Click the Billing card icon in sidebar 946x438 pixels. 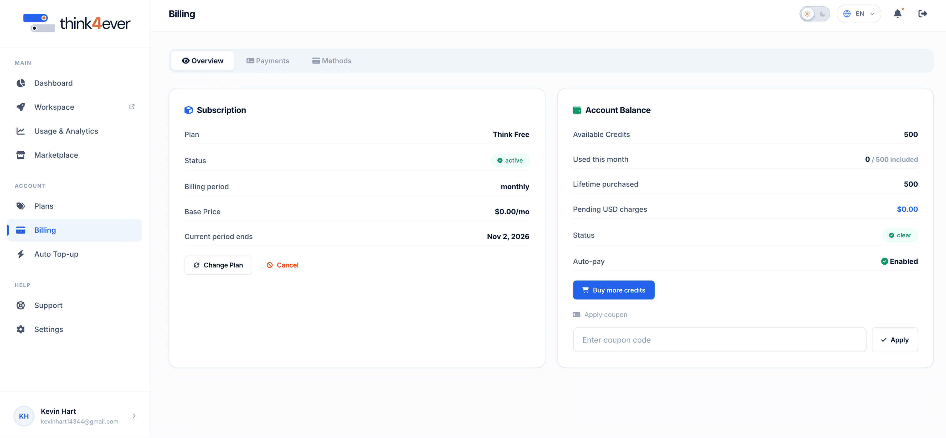click(x=20, y=230)
